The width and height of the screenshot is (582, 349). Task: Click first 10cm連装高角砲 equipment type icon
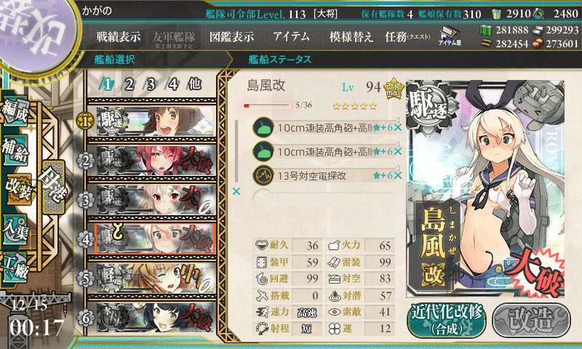tap(263, 127)
